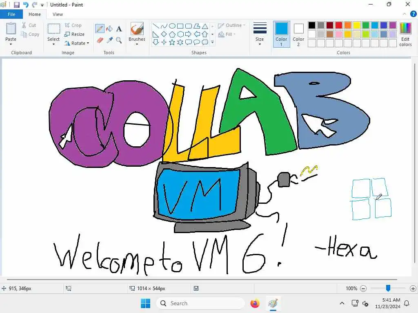This screenshot has height=313, width=418.
Task: Click the Cut button
Action: point(29,25)
